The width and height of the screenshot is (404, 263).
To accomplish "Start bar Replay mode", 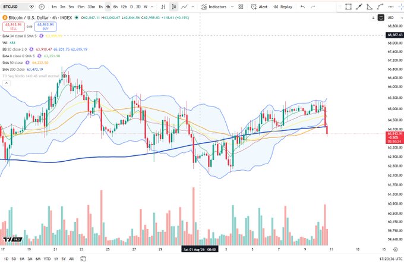I will (283, 7).
